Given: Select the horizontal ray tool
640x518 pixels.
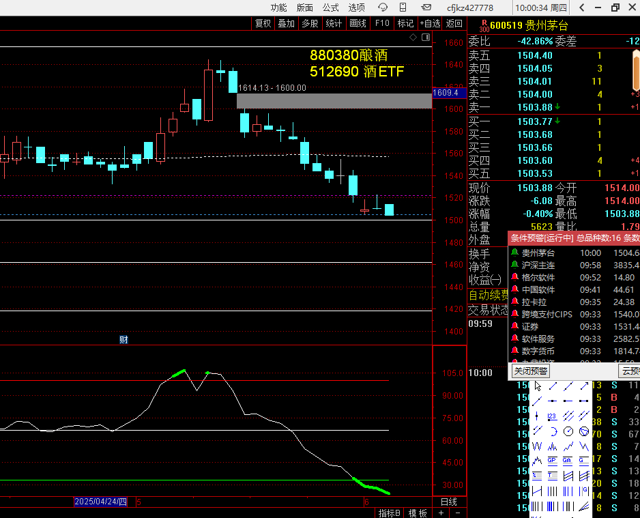Looking at the screenshot, I should 568,401.
